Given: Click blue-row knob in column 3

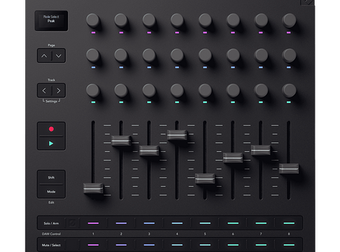Looking at the screenshot, I should pyautogui.click(x=149, y=55).
